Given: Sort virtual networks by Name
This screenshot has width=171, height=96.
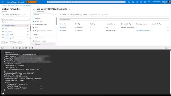Looking at the screenshot, I should pyautogui.click(x=5, y=22).
